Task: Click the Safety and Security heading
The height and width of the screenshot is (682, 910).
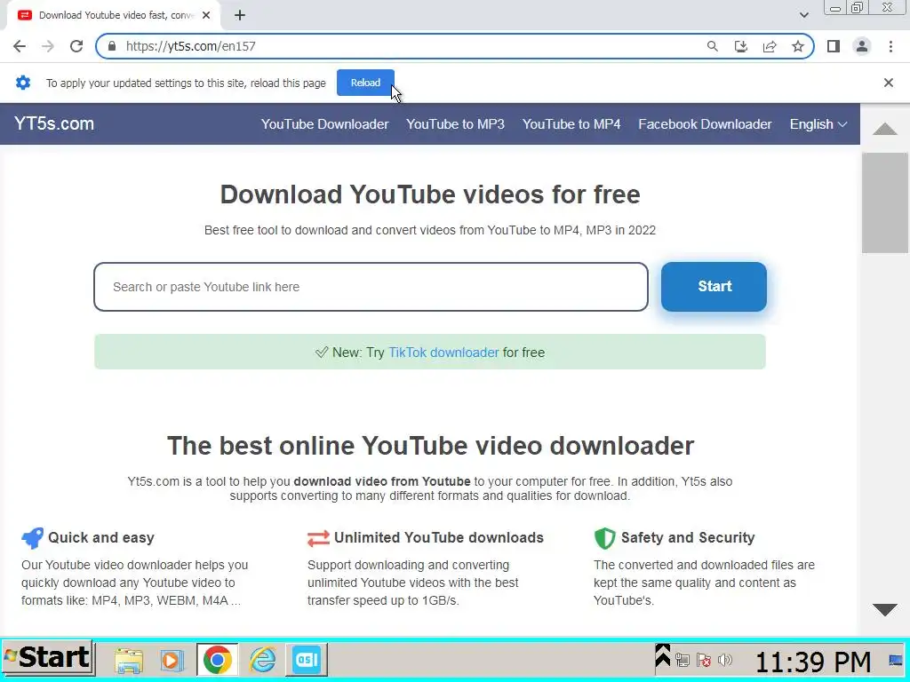Action: [x=688, y=537]
